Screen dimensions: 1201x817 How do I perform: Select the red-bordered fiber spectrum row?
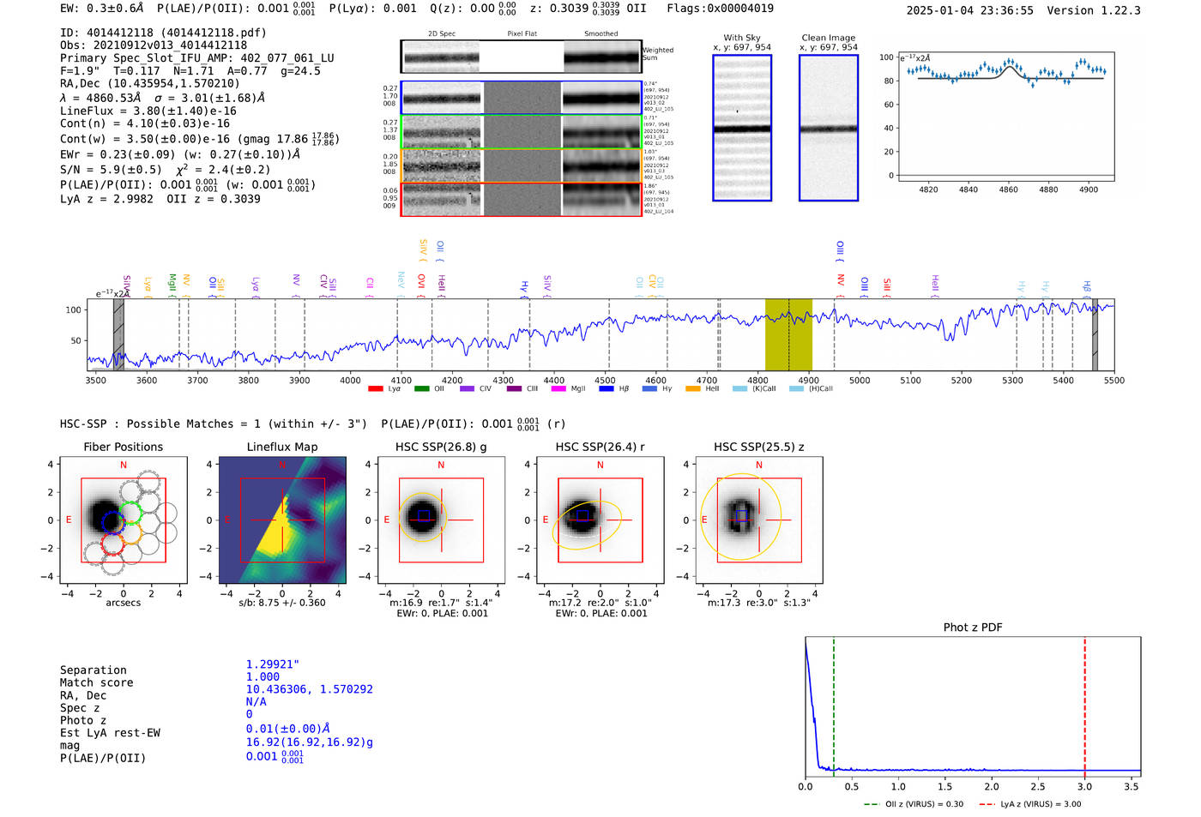pos(522,200)
